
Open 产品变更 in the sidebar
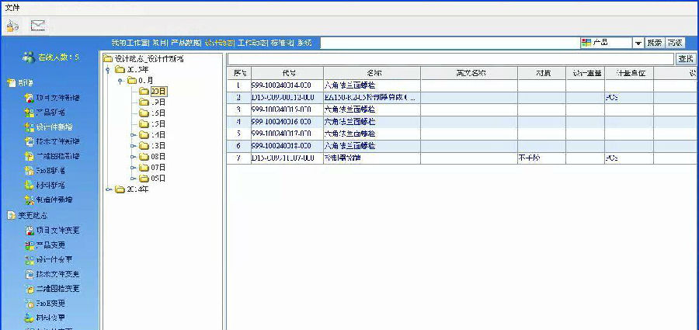click(46, 245)
